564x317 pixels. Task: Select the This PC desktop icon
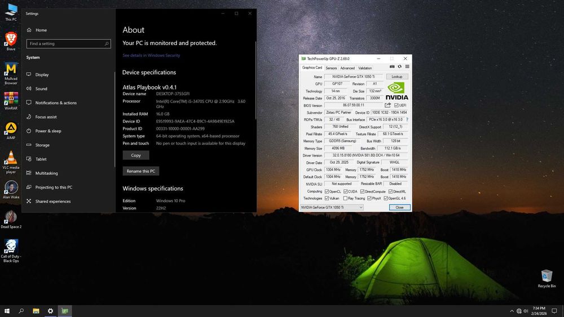tap(11, 12)
